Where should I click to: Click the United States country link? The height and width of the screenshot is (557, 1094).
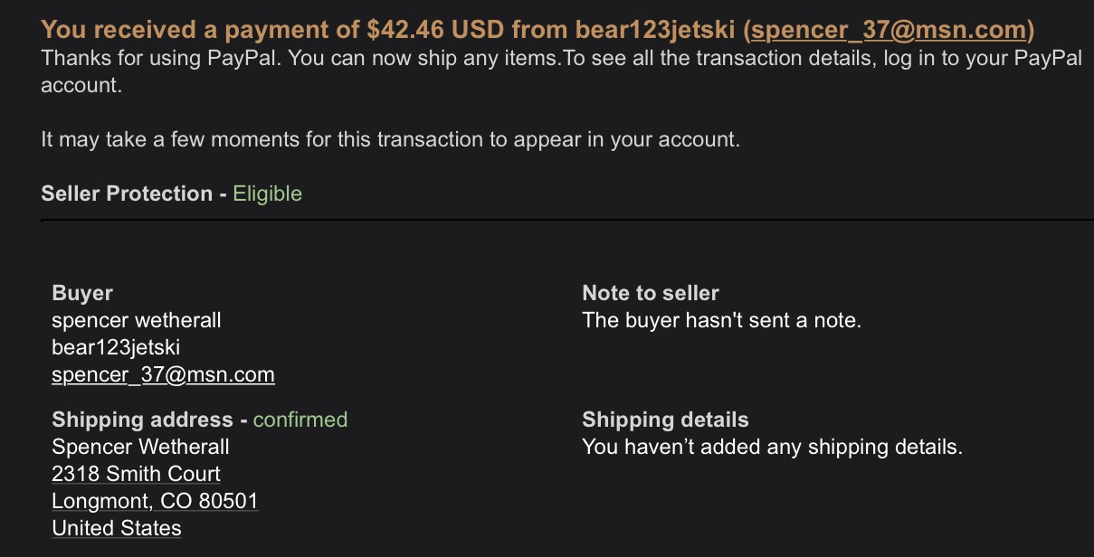117,528
